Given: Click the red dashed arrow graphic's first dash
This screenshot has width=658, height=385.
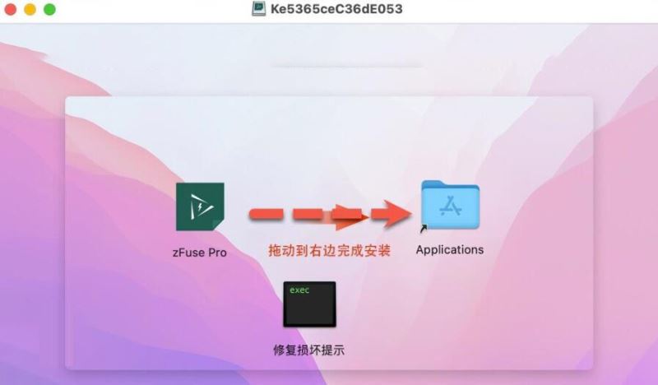Looking at the screenshot, I should pyautogui.click(x=266, y=214).
